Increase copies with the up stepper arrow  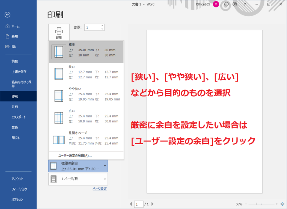click(x=102, y=26)
